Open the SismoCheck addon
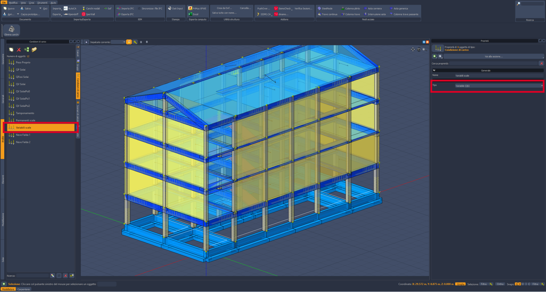Screen dimensions: 546x292 tap(283, 9)
